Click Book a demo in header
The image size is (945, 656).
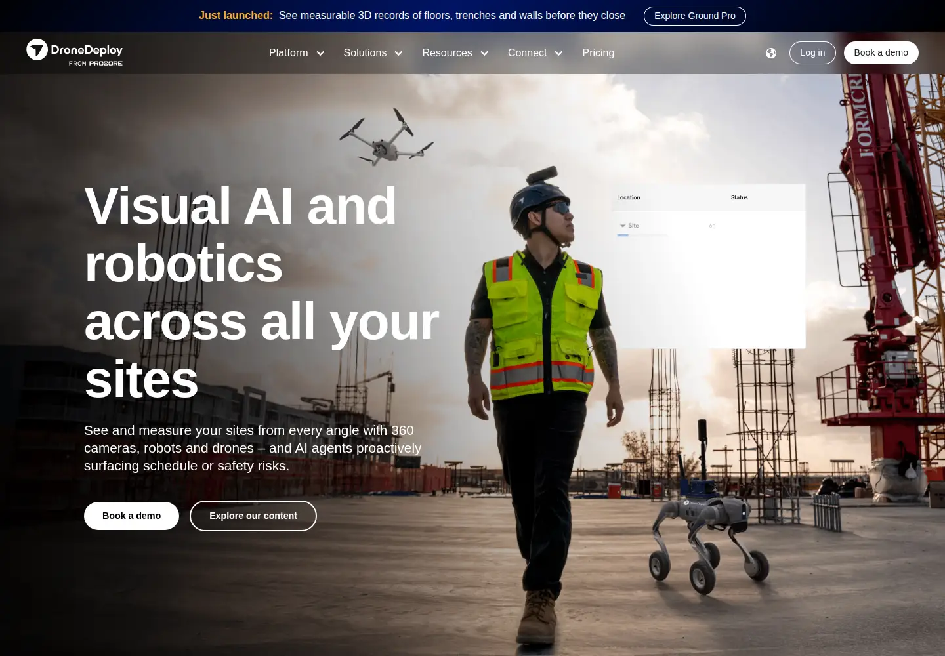(881, 52)
